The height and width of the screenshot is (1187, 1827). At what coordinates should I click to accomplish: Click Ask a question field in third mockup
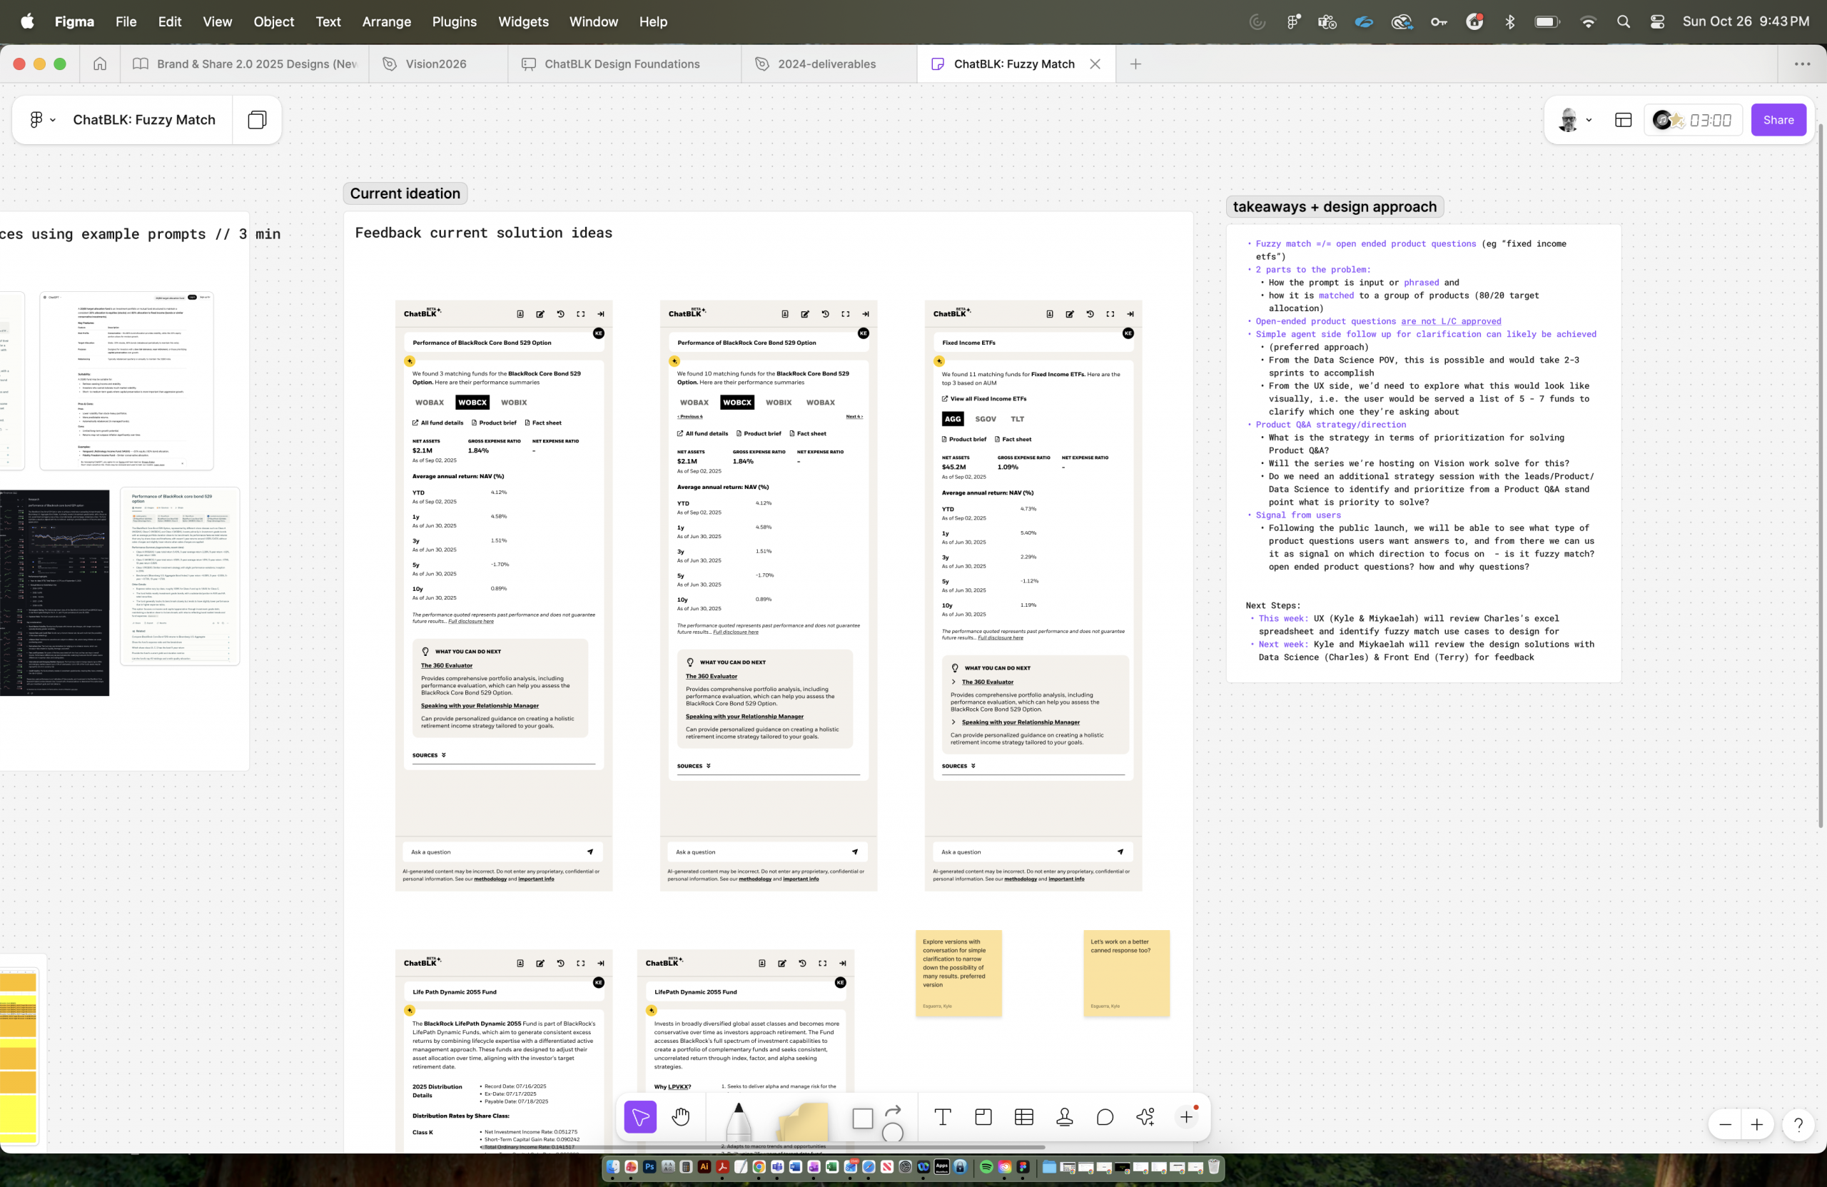1033,852
